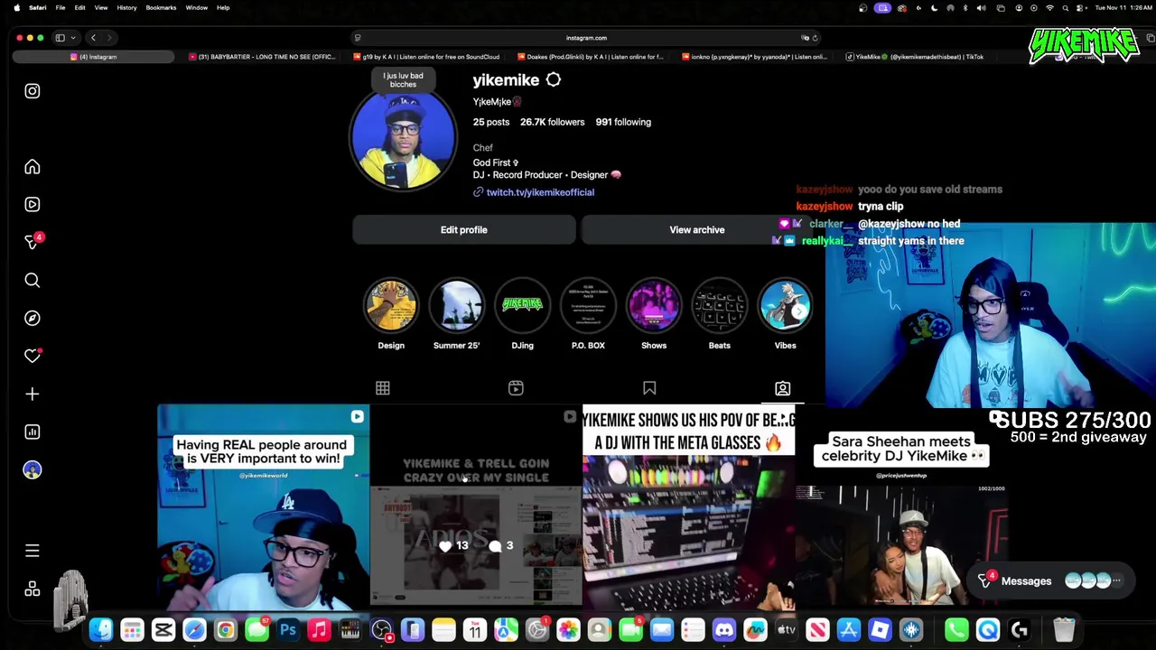
Task: Open Music app from the Dock
Action: tap(319, 629)
